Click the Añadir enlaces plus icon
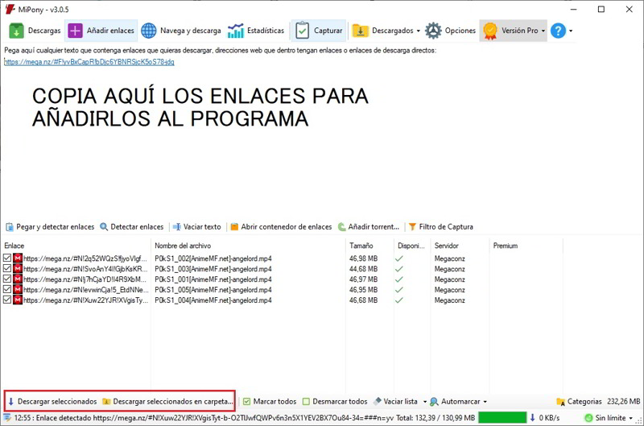The height and width of the screenshot is (426, 644). pos(75,31)
